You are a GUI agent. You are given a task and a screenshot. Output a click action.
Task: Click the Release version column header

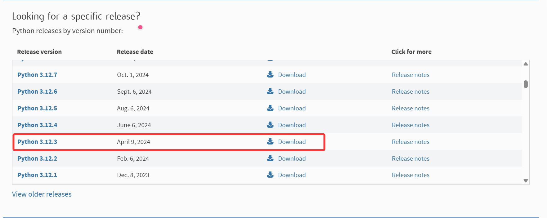click(x=39, y=52)
